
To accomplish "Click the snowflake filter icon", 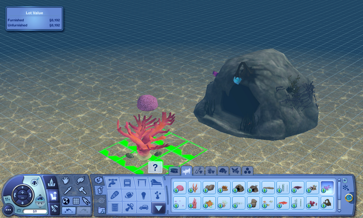I will click(x=345, y=188).
